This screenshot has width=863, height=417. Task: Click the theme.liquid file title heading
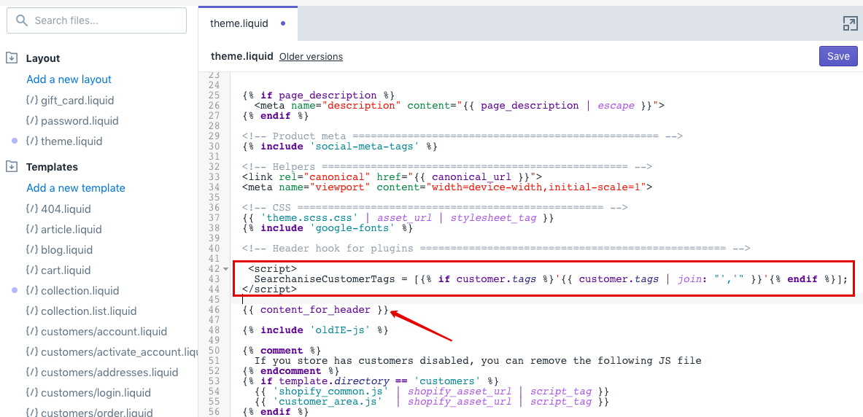(x=242, y=56)
